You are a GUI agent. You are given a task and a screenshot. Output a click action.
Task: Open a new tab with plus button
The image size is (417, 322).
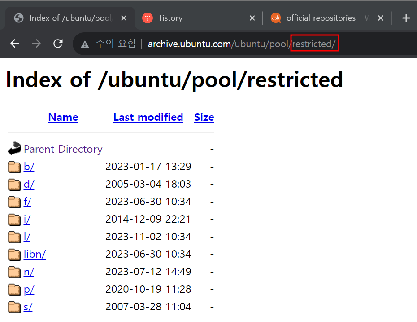406,18
